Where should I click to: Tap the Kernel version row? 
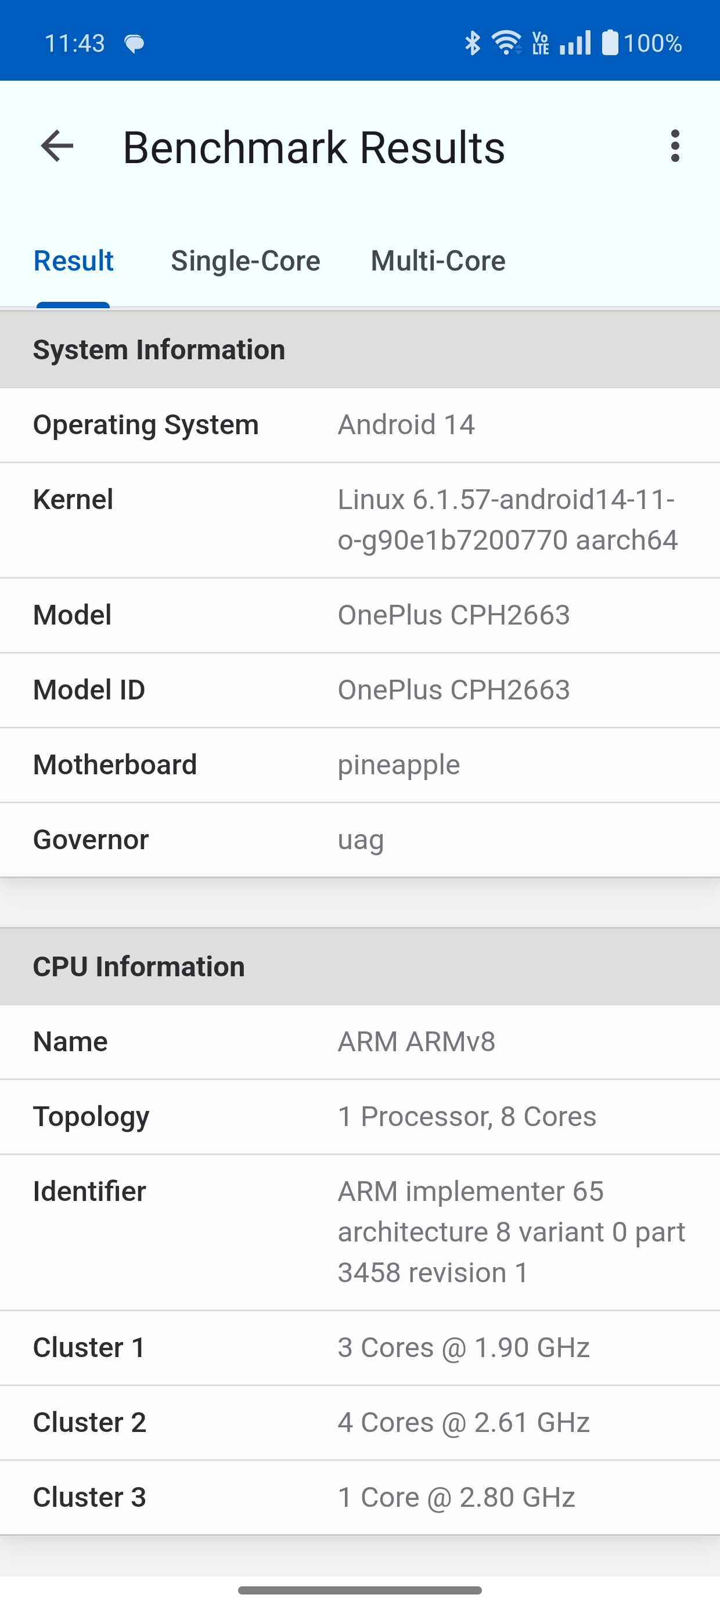tap(360, 520)
